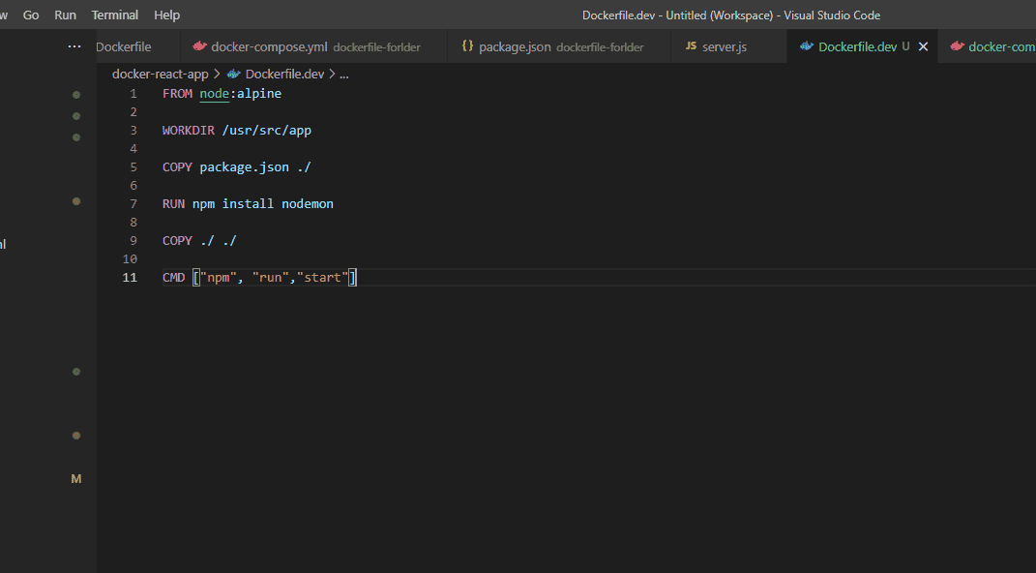Screen dimensions: 1036x573
Task: Click the whale icon on Dockerfile.dev tab
Action: 807,46
